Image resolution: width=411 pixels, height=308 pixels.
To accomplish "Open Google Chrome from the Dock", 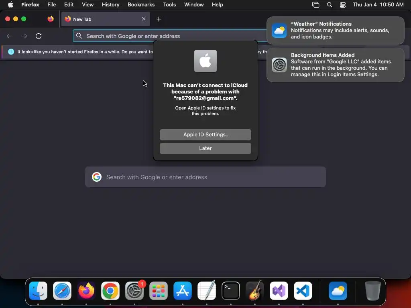I will pyautogui.click(x=110, y=291).
